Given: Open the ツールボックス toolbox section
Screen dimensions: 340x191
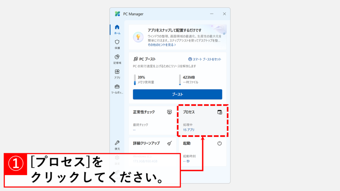Looking at the screenshot, I should [x=117, y=89].
